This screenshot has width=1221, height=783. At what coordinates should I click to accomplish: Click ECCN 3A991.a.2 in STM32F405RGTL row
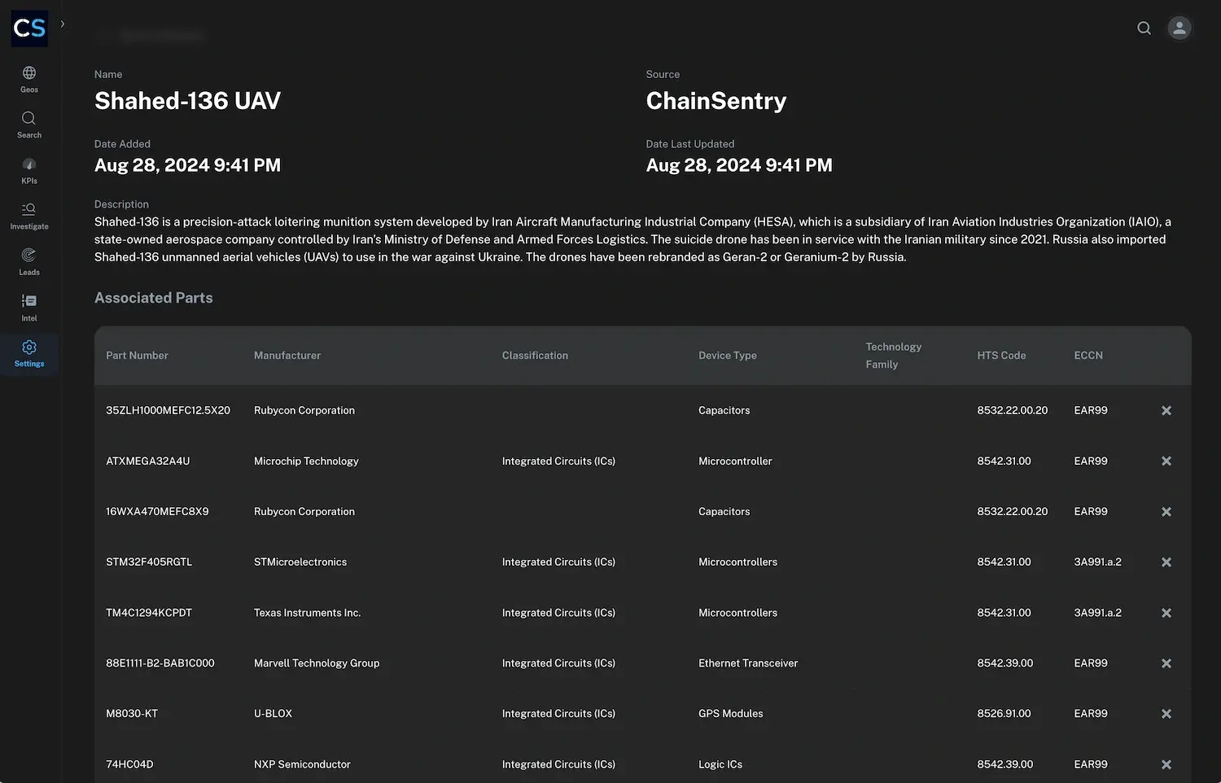[1097, 562]
